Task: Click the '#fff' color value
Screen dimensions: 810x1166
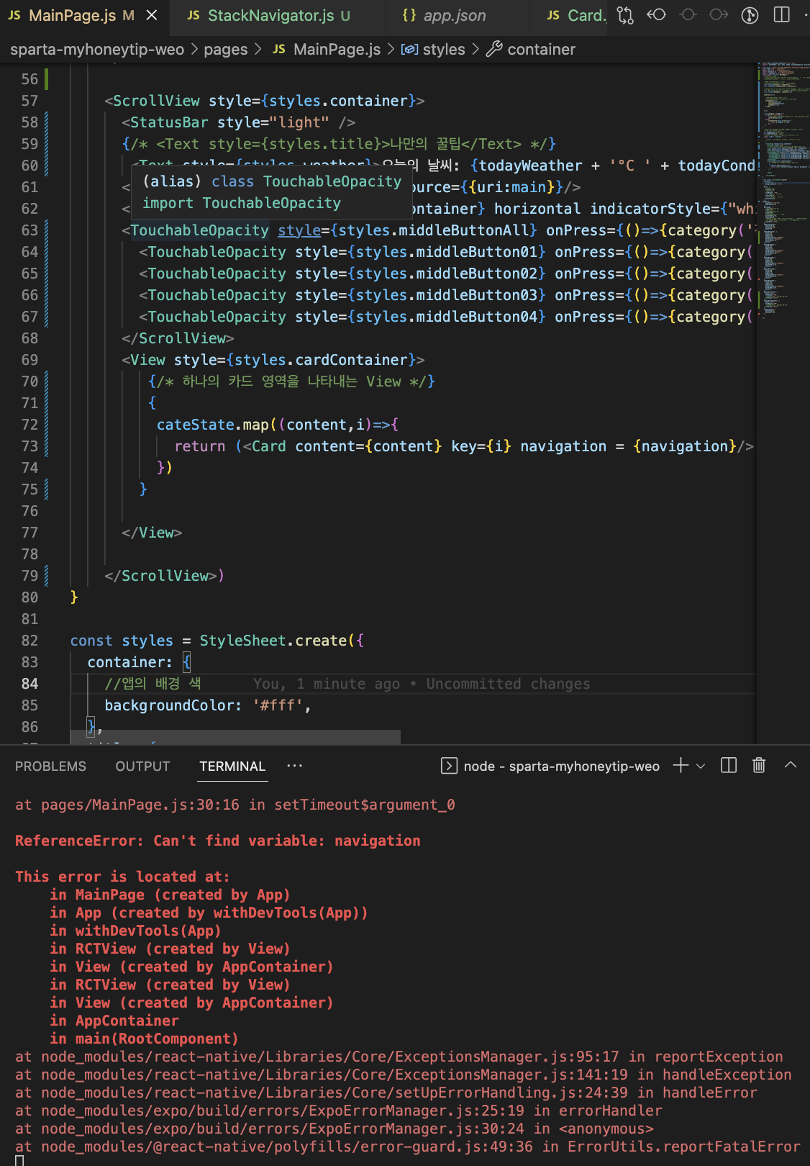Action: point(277,705)
